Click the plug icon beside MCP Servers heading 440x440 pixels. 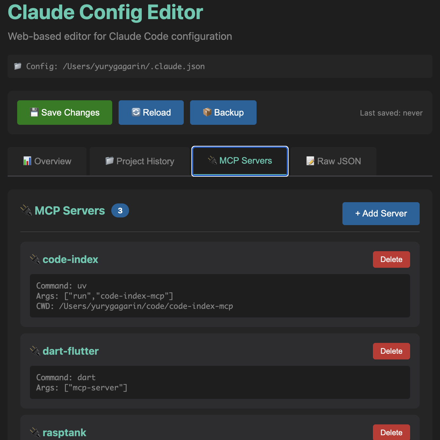click(x=26, y=210)
